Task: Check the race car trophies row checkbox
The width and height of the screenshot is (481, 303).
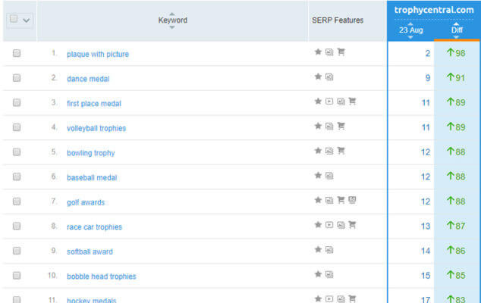Action: (17, 226)
